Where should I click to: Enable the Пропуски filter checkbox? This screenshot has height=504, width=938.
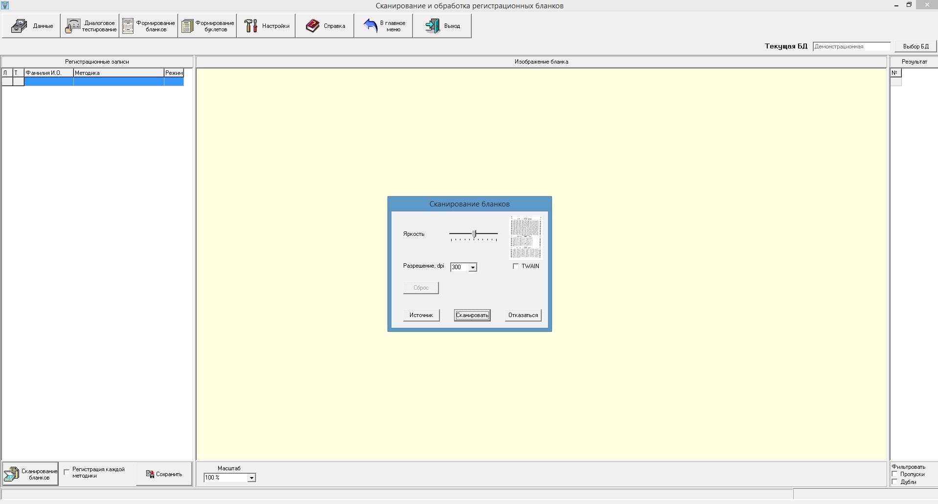coord(895,474)
